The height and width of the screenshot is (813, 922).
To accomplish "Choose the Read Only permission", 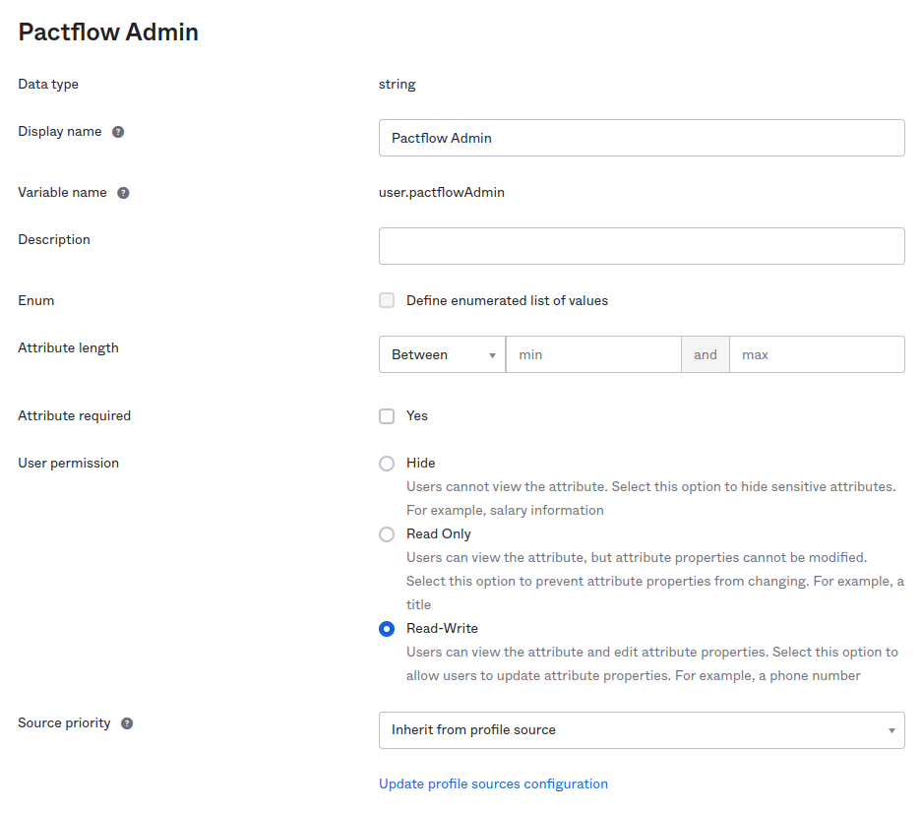I will tap(387, 533).
